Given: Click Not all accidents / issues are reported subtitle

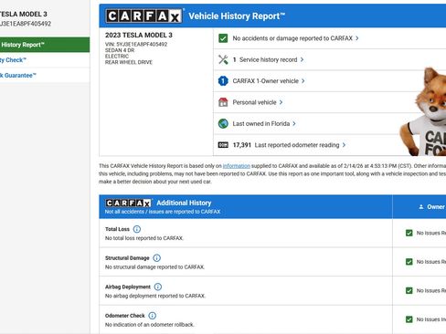Looking at the screenshot, I should pos(163,212).
